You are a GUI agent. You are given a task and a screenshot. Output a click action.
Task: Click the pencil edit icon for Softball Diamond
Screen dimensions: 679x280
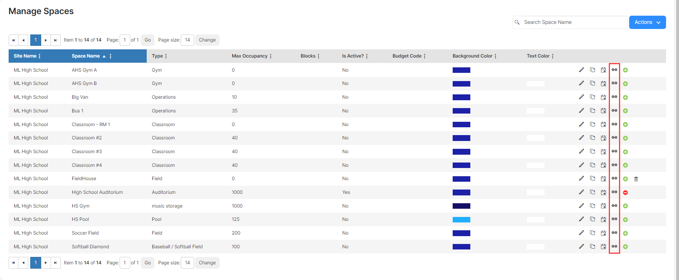pos(581,246)
